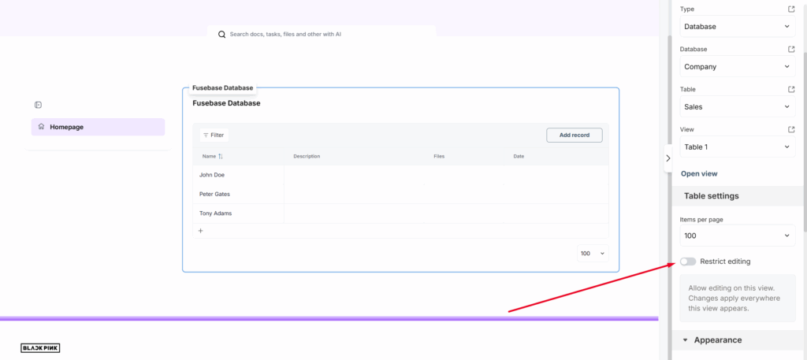The image size is (807, 360).
Task: Open the Table dropdown showing Sales
Action: [x=737, y=106]
